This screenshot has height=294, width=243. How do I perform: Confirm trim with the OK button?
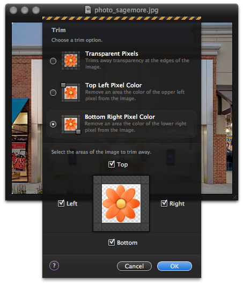pyautogui.click(x=174, y=266)
